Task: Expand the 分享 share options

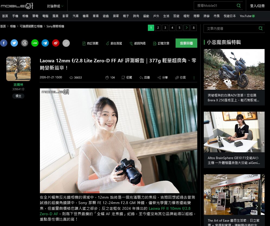Action: tap(163, 78)
